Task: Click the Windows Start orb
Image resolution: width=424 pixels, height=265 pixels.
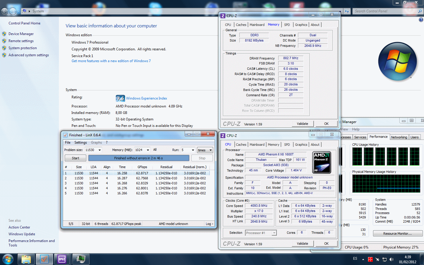Action: point(8,259)
